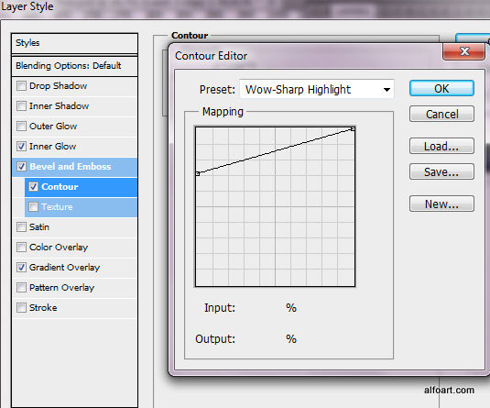Enable the Inner Shadow checkbox

point(21,105)
